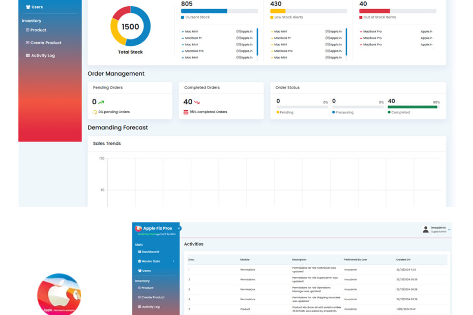Click the "Order Status" card title
The image size is (473, 315).
(287, 87)
